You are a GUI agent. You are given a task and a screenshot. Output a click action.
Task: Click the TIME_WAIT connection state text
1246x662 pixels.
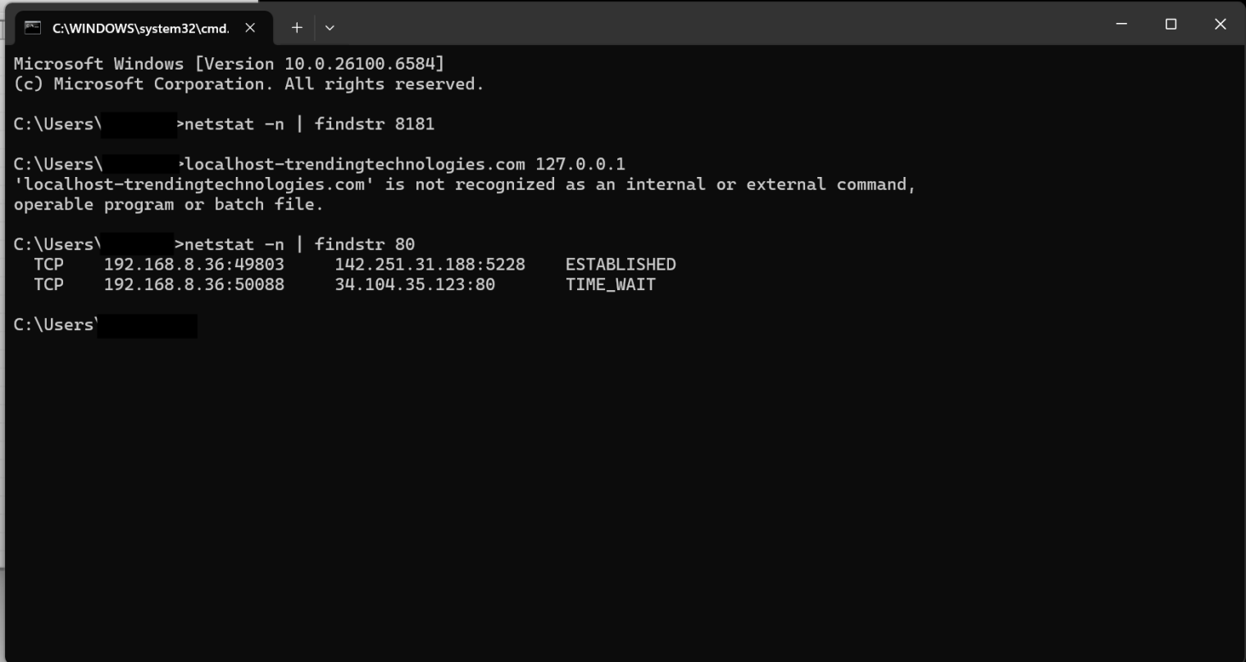[x=611, y=285]
